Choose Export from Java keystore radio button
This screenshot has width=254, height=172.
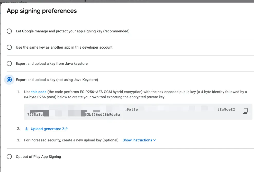click(9, 64)
